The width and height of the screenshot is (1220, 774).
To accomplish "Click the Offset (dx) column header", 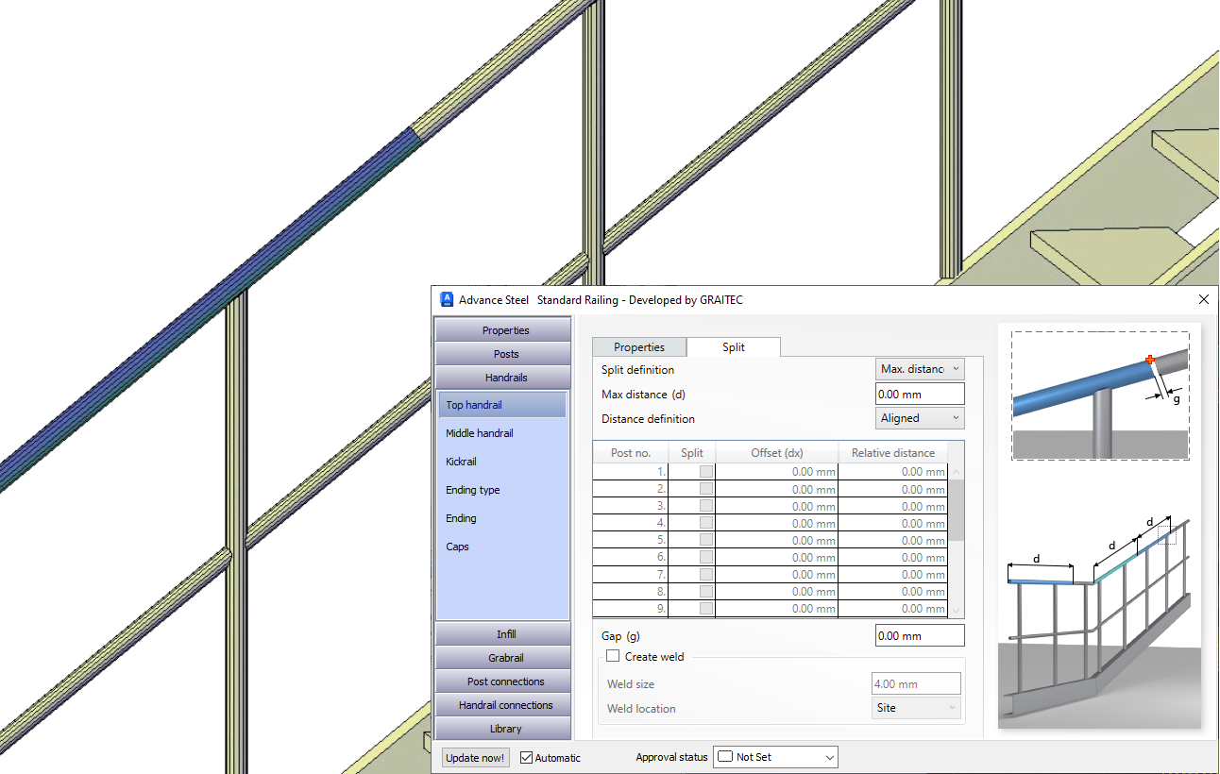I will point(777,452).
